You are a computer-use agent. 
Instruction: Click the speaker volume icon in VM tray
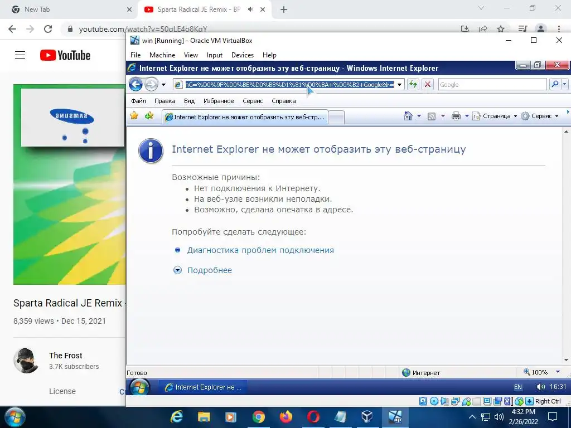tap(541, 387)
